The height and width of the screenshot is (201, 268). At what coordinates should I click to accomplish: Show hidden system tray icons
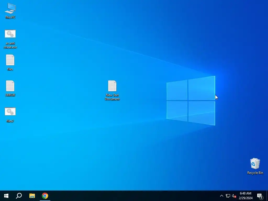click(221, 196)
